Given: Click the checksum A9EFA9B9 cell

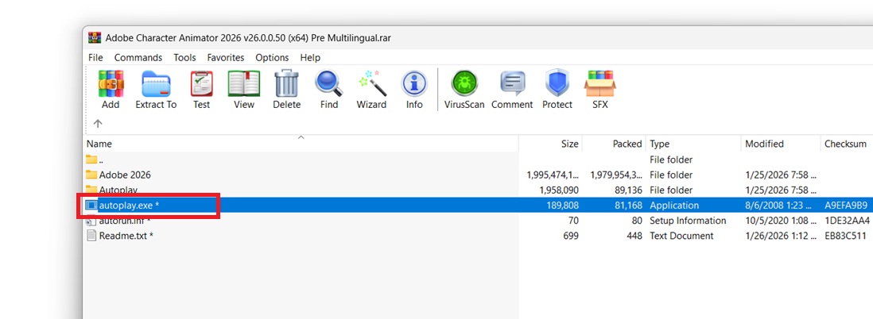Looking at the screenshot, I should click(x=846, y=205).
